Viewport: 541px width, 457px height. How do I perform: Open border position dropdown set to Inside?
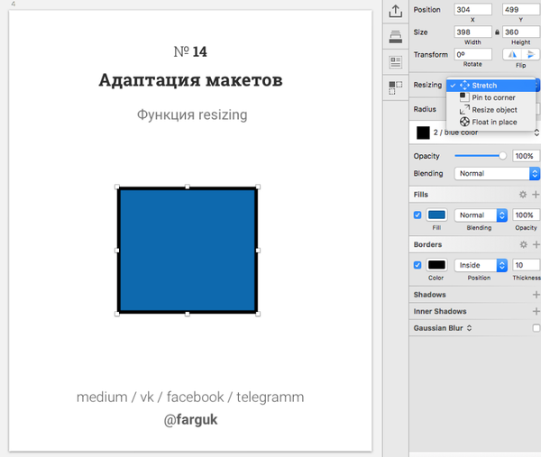[481, 265]
